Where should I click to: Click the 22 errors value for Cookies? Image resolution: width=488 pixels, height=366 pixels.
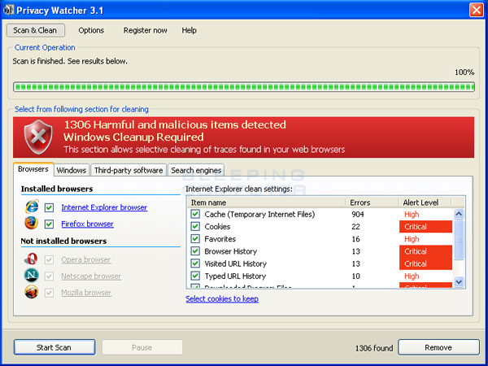click(355, 227)
